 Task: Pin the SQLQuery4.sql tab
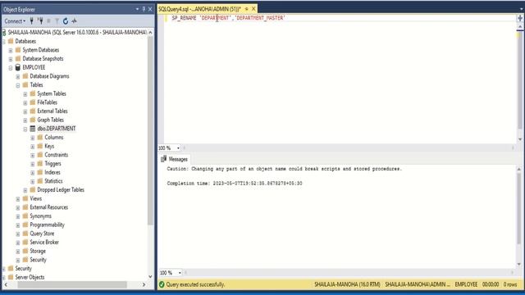pos(246,9)
